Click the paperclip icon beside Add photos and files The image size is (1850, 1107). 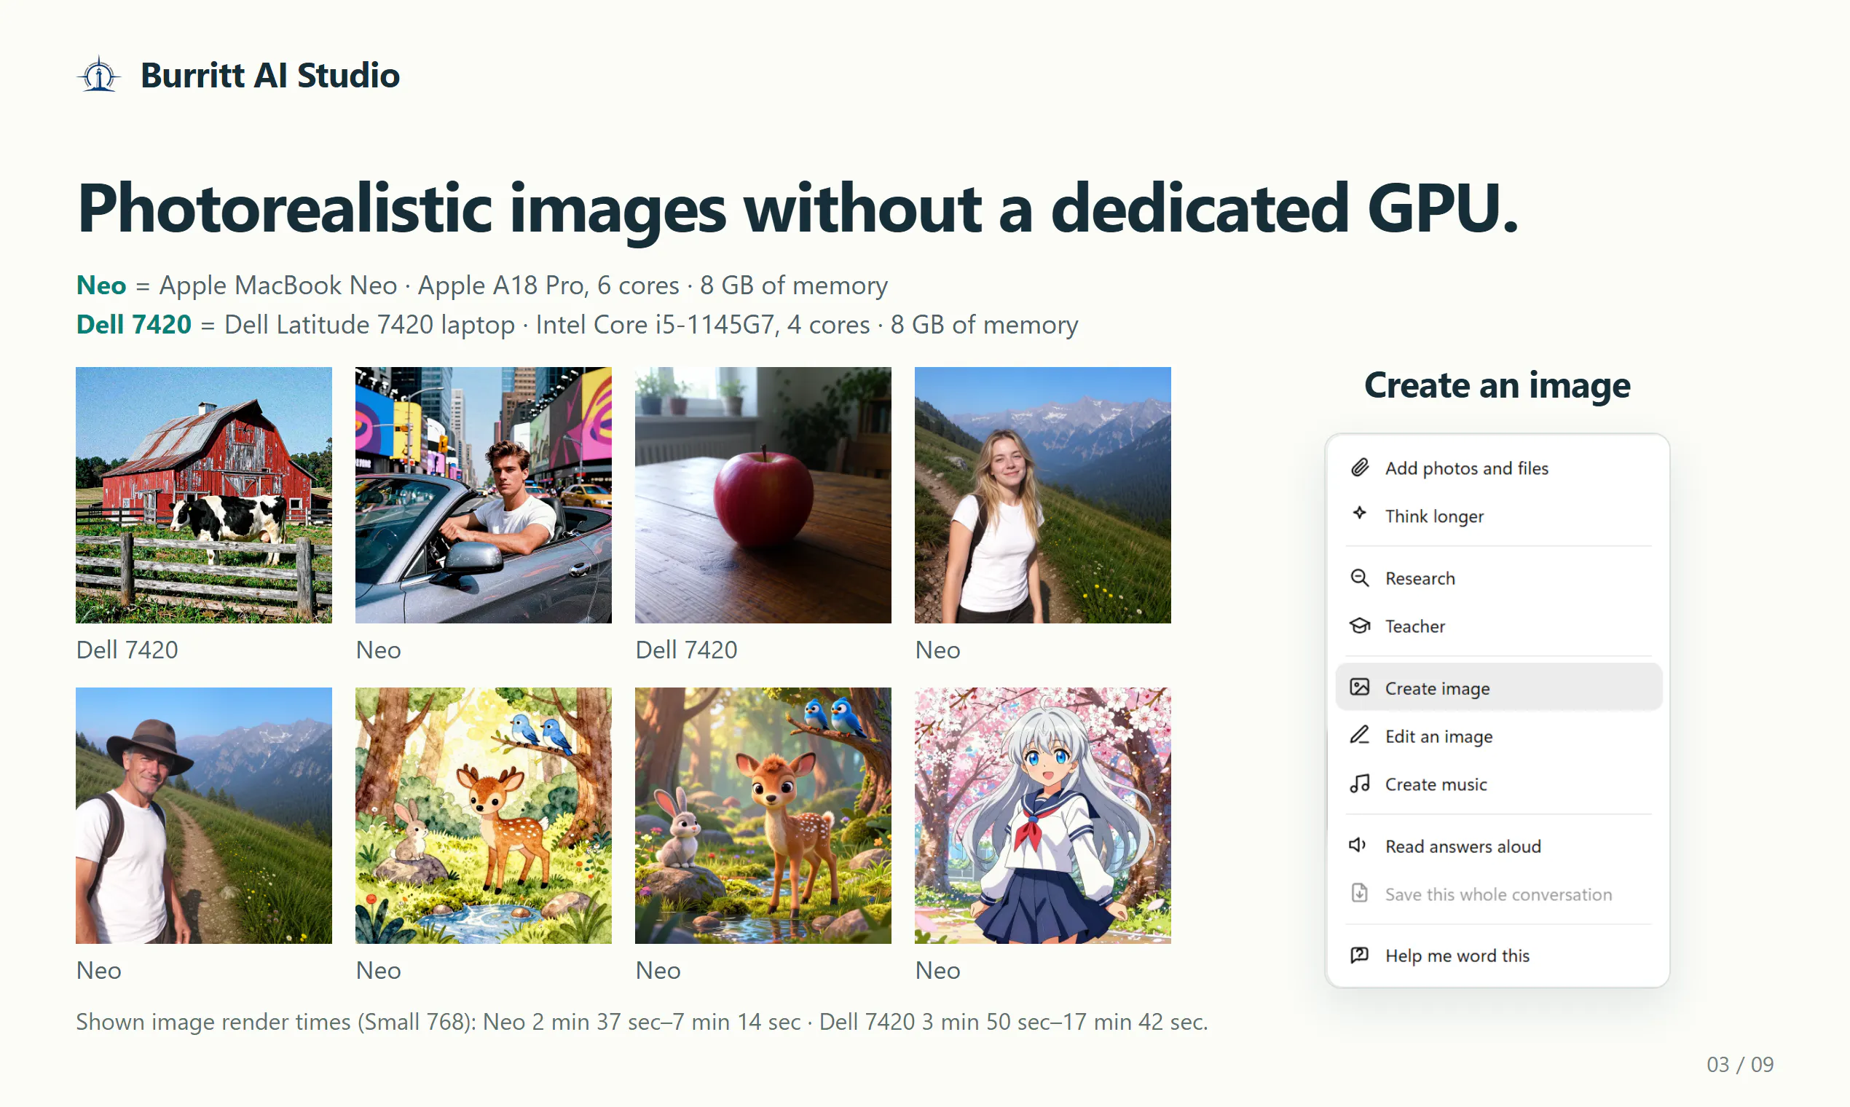(x=1360, y=468)
